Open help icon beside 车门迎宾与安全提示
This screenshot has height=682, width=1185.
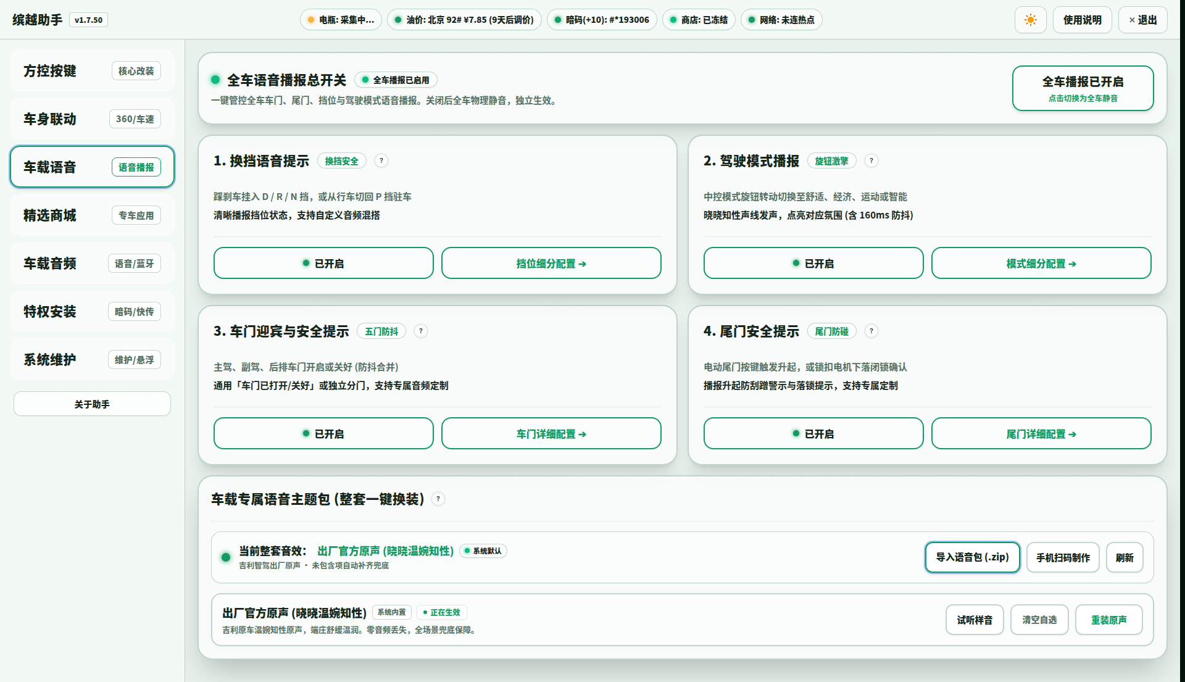click(421, 331)
